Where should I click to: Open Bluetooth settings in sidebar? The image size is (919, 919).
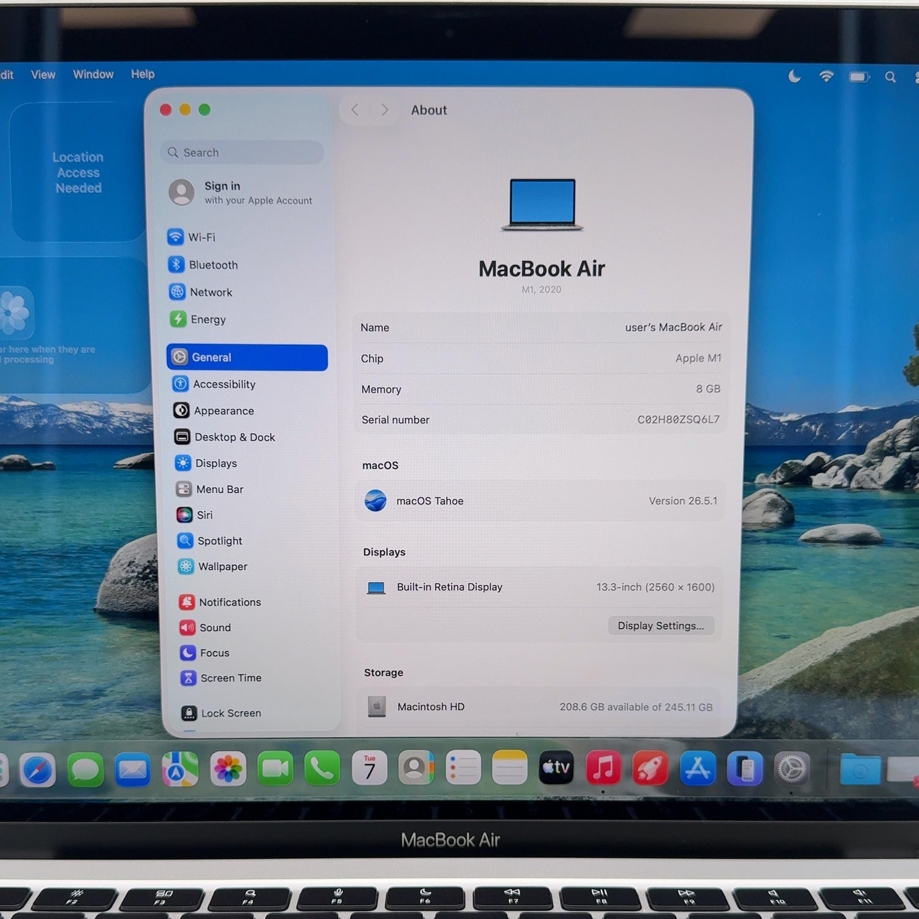tap(203, 265)
